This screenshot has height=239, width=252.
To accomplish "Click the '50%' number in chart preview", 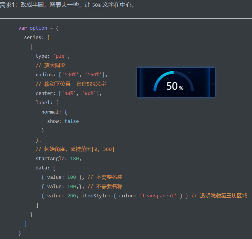I will [175, 86].
